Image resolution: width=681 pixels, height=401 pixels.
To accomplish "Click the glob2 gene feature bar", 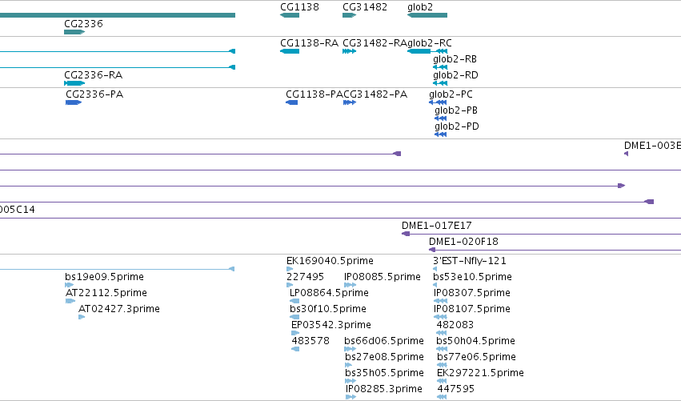I will coord(427,15).
